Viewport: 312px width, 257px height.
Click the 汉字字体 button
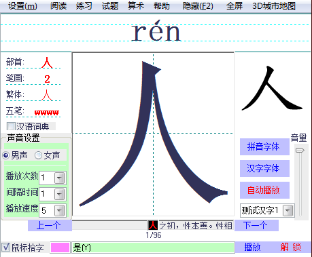(264, 168)
